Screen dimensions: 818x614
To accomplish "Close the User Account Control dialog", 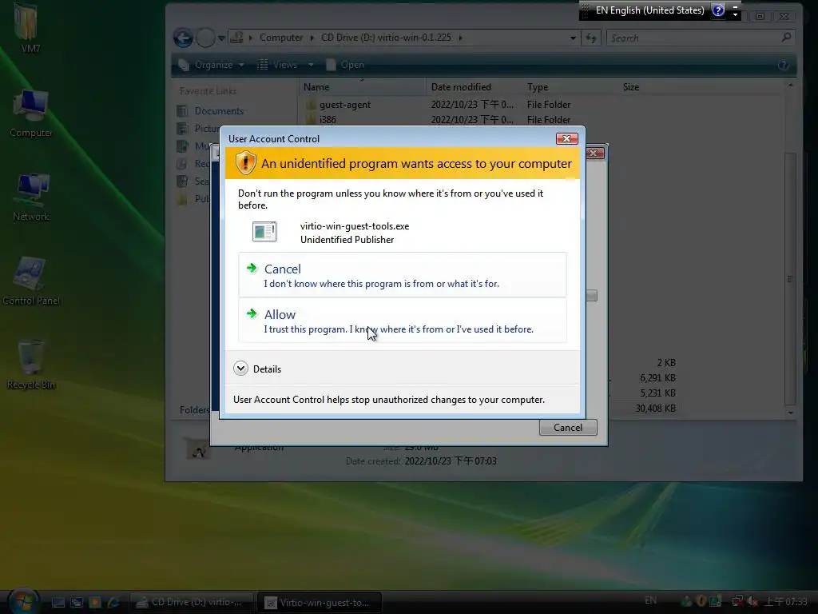I will pos(566,138).
